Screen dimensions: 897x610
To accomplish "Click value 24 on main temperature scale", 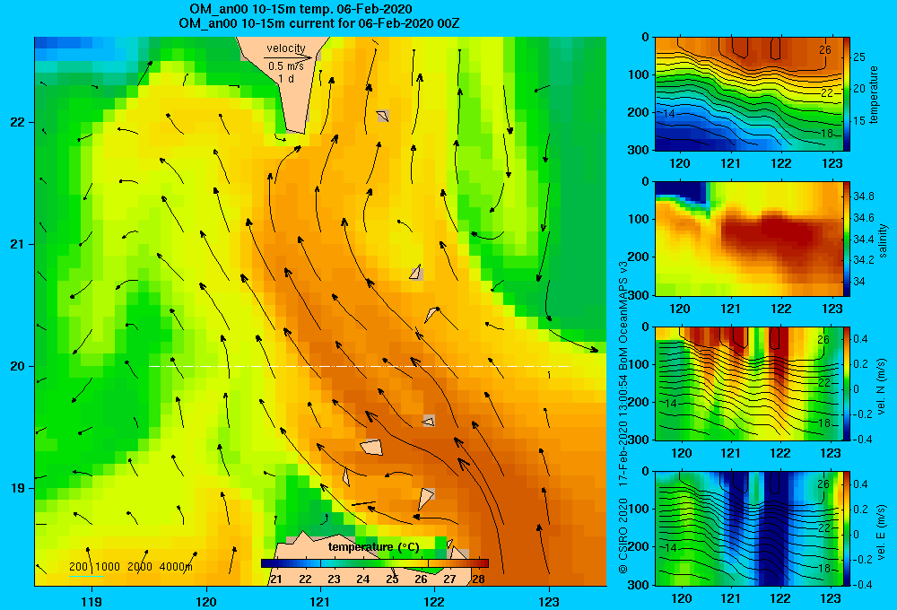I will click(362, 579).
